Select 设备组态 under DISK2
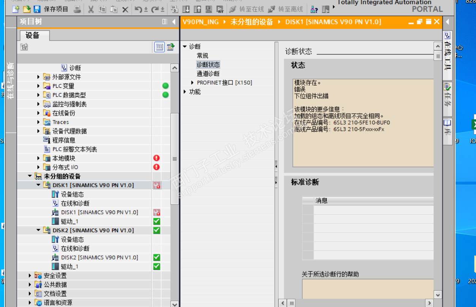The height and width of the screenshot is (307, 476). (72, 239)
